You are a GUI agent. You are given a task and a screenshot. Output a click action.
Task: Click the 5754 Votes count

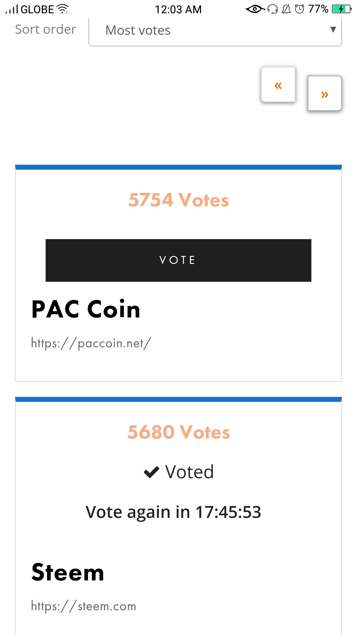pos(178,200)
